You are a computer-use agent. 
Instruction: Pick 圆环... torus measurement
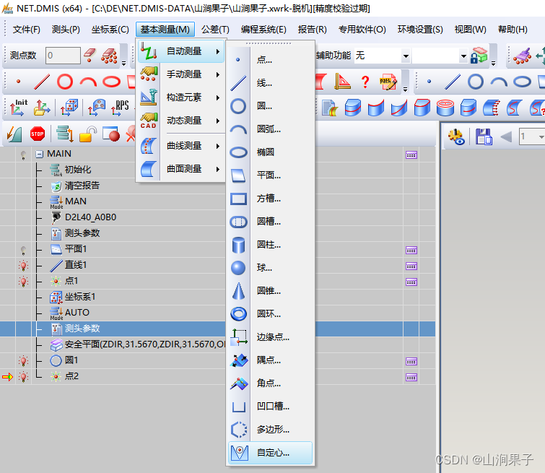[x=270, y=314]
